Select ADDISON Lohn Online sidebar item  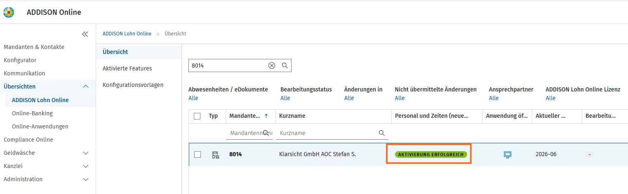click(40, 100)
